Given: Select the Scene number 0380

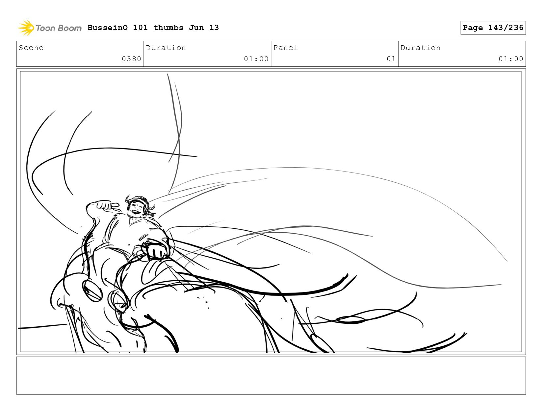Looking at the screenshot, I should (x=131, y=59).
